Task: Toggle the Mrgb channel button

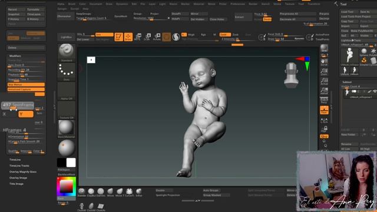Action: point(191,35)
